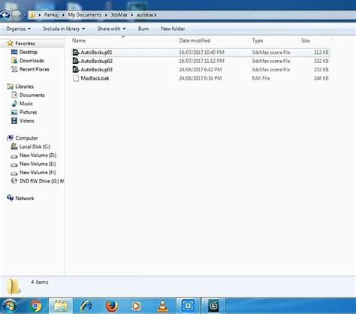Click Windows Explorer taskbar button

(61, 306)
